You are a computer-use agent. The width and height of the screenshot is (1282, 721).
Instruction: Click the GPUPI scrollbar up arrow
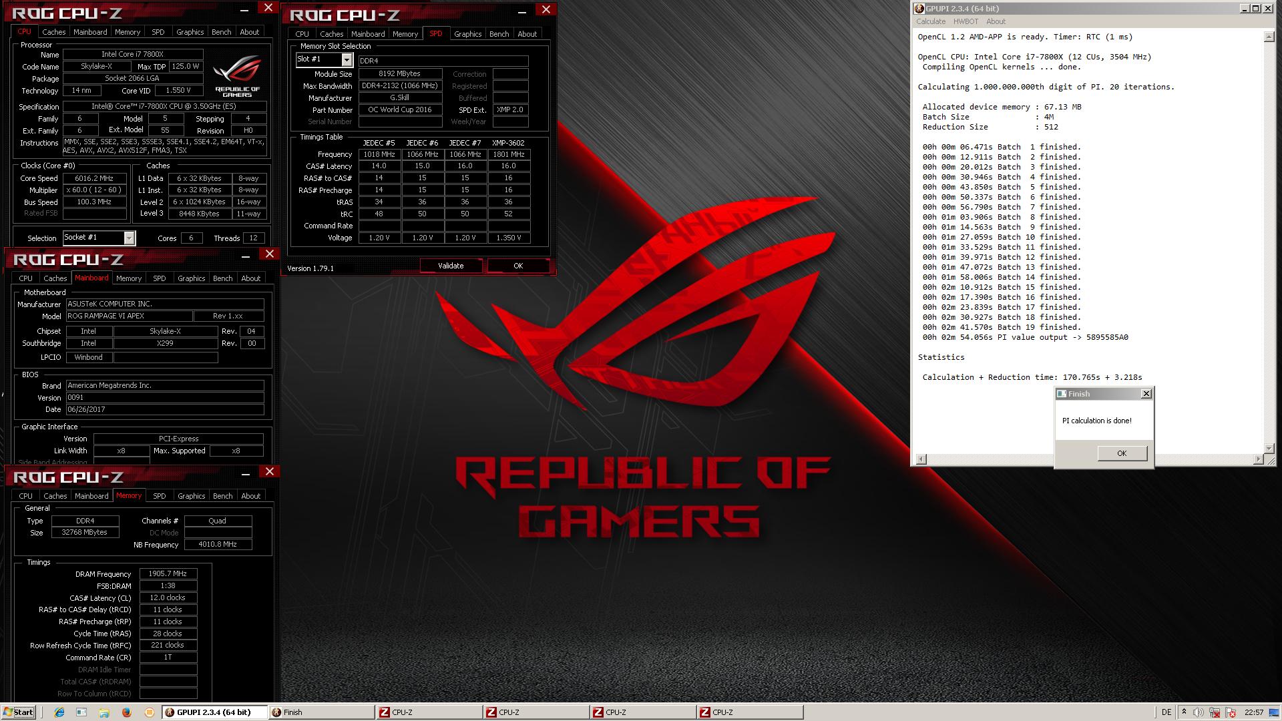pos(1269,37)
